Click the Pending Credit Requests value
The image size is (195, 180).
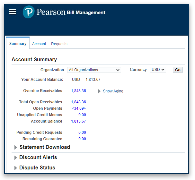point(82,133)
